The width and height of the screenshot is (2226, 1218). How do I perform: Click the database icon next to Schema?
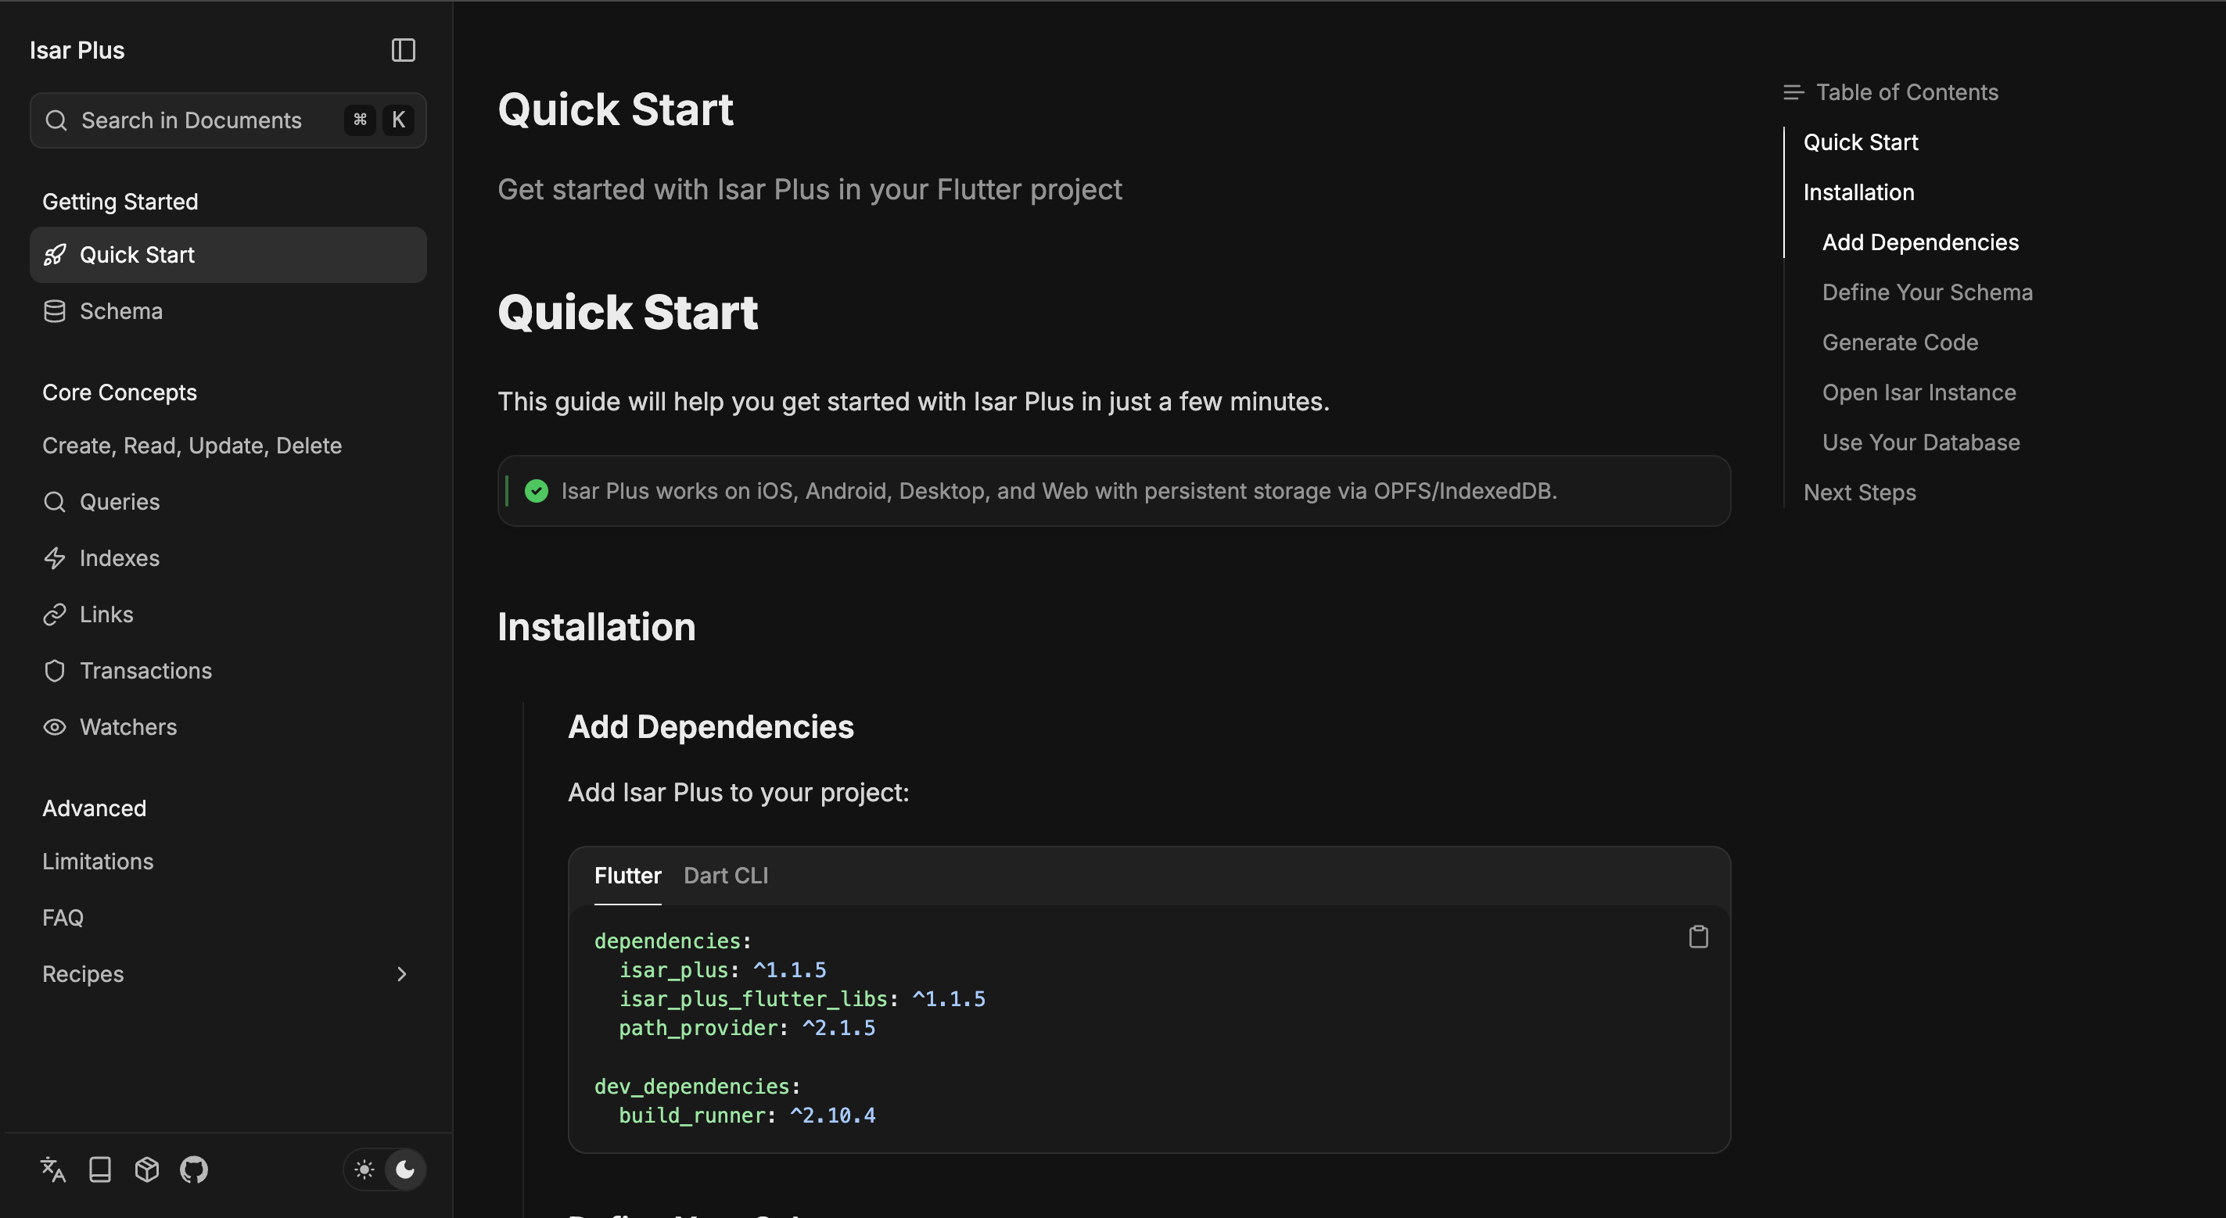pyautogui.click(x=55, y=311)
